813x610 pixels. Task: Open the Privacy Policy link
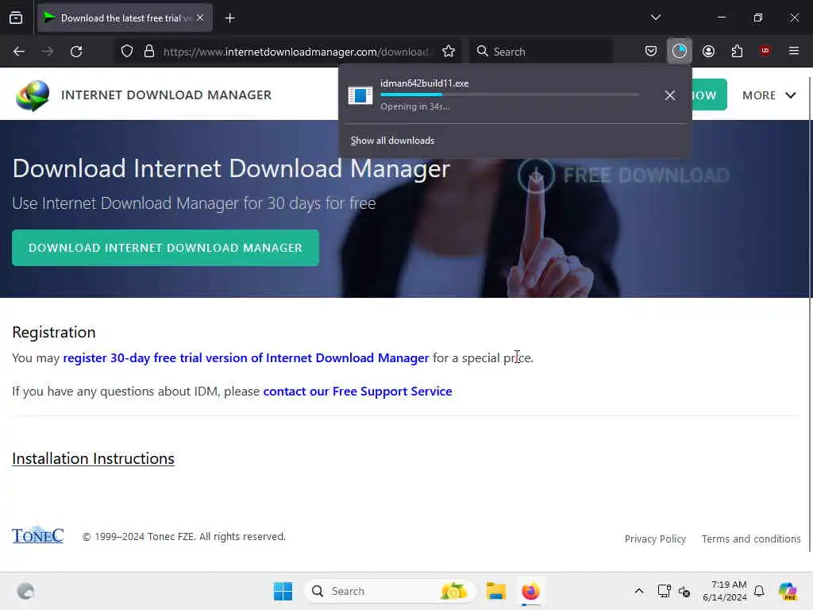coord(655,539)
